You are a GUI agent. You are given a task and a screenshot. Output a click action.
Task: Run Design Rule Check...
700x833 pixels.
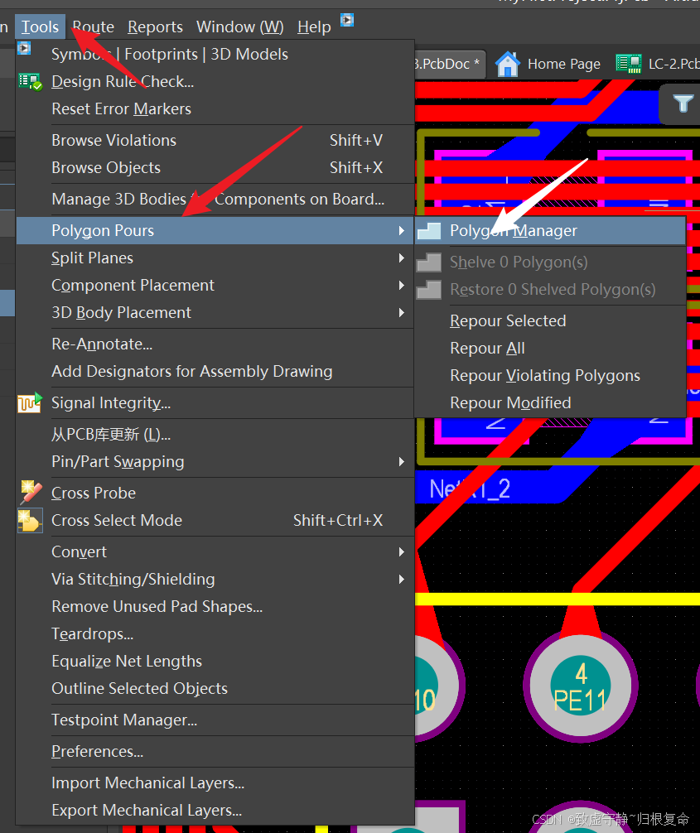(x=215, y=82)
